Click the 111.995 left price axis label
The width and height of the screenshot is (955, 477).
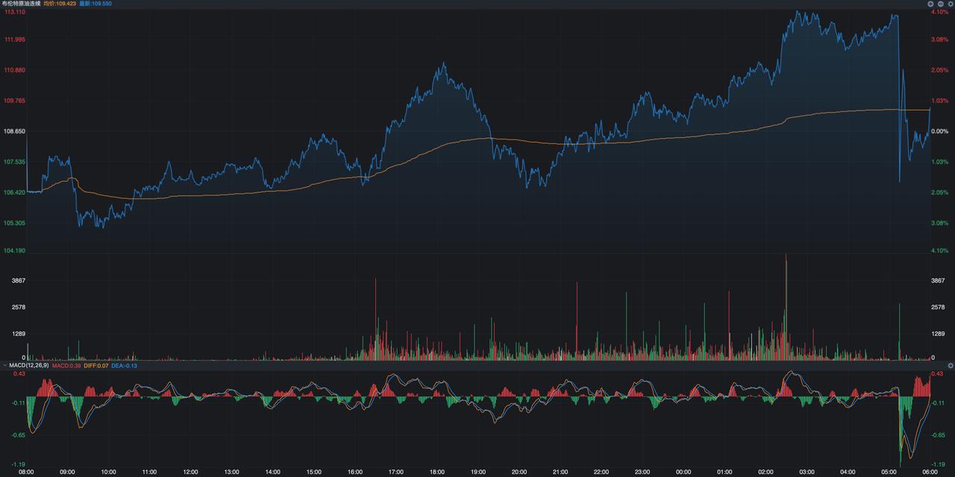[x=15, y=39]
